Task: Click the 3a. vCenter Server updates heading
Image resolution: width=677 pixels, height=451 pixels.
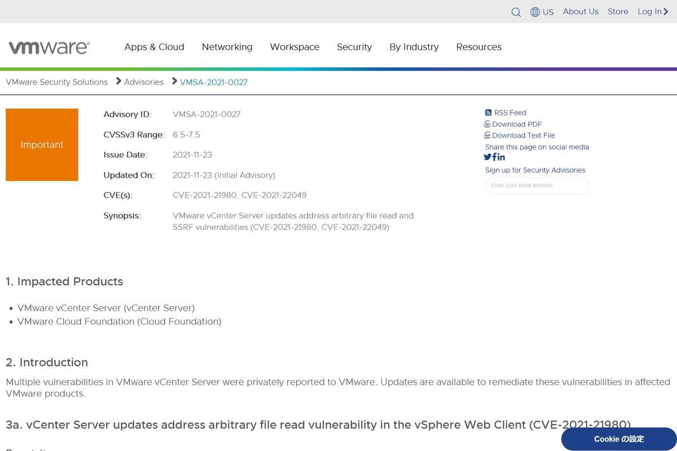Action: point(318,425)
